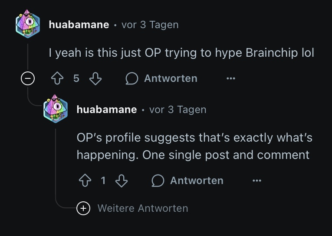Open the nested reply's pyramid avatar

click(x=56, y=109)
